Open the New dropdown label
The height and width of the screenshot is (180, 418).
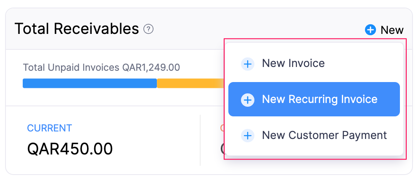coord(392,30)
